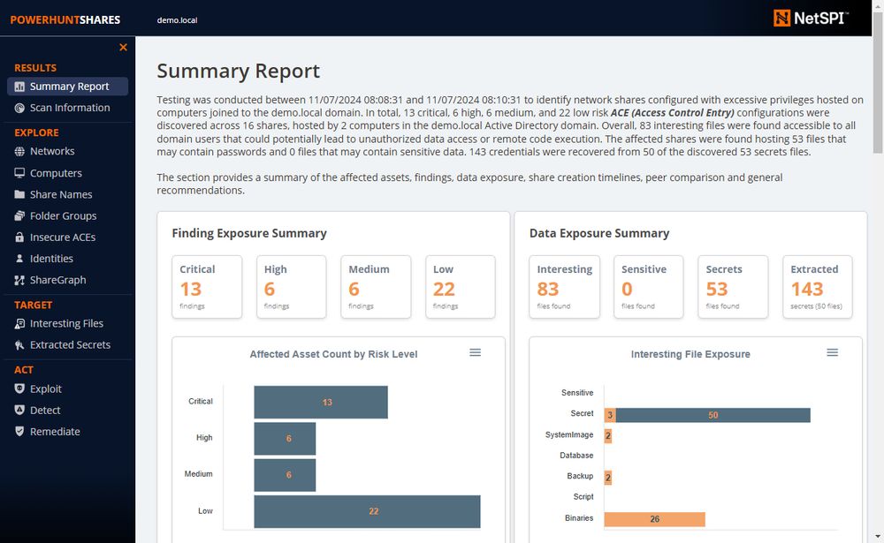Click the demo.local domain label
The height and width of the screenshot is (543, 884).
point(177,20)
